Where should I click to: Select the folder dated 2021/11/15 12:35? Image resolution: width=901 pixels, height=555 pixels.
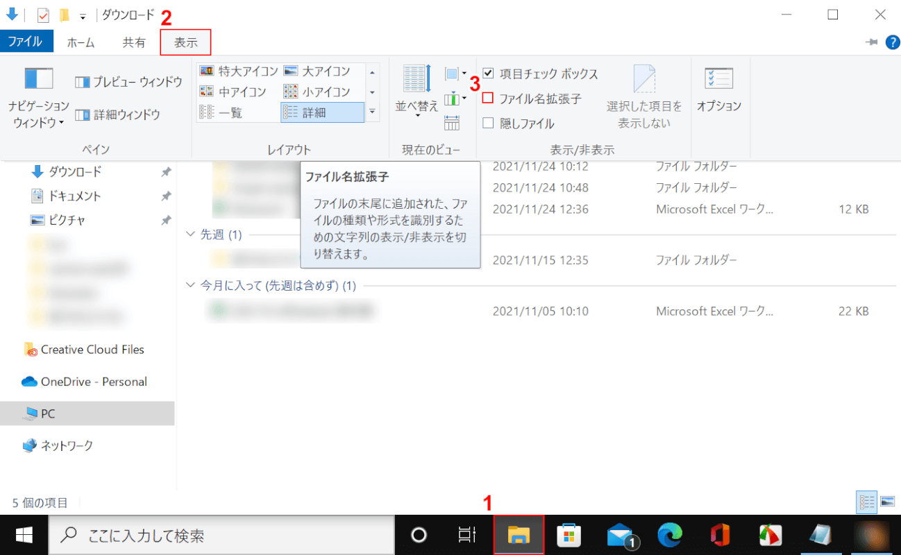(540, 260)
